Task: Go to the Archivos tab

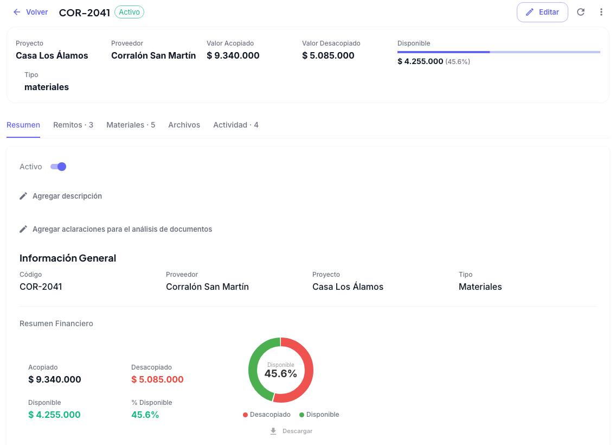Action: [184, 125]
